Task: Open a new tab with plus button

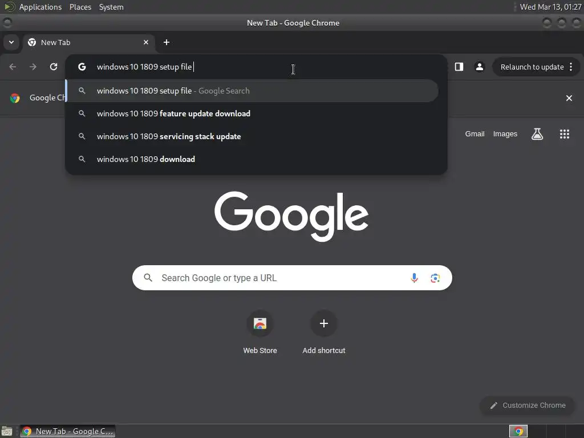Action: 167,42
